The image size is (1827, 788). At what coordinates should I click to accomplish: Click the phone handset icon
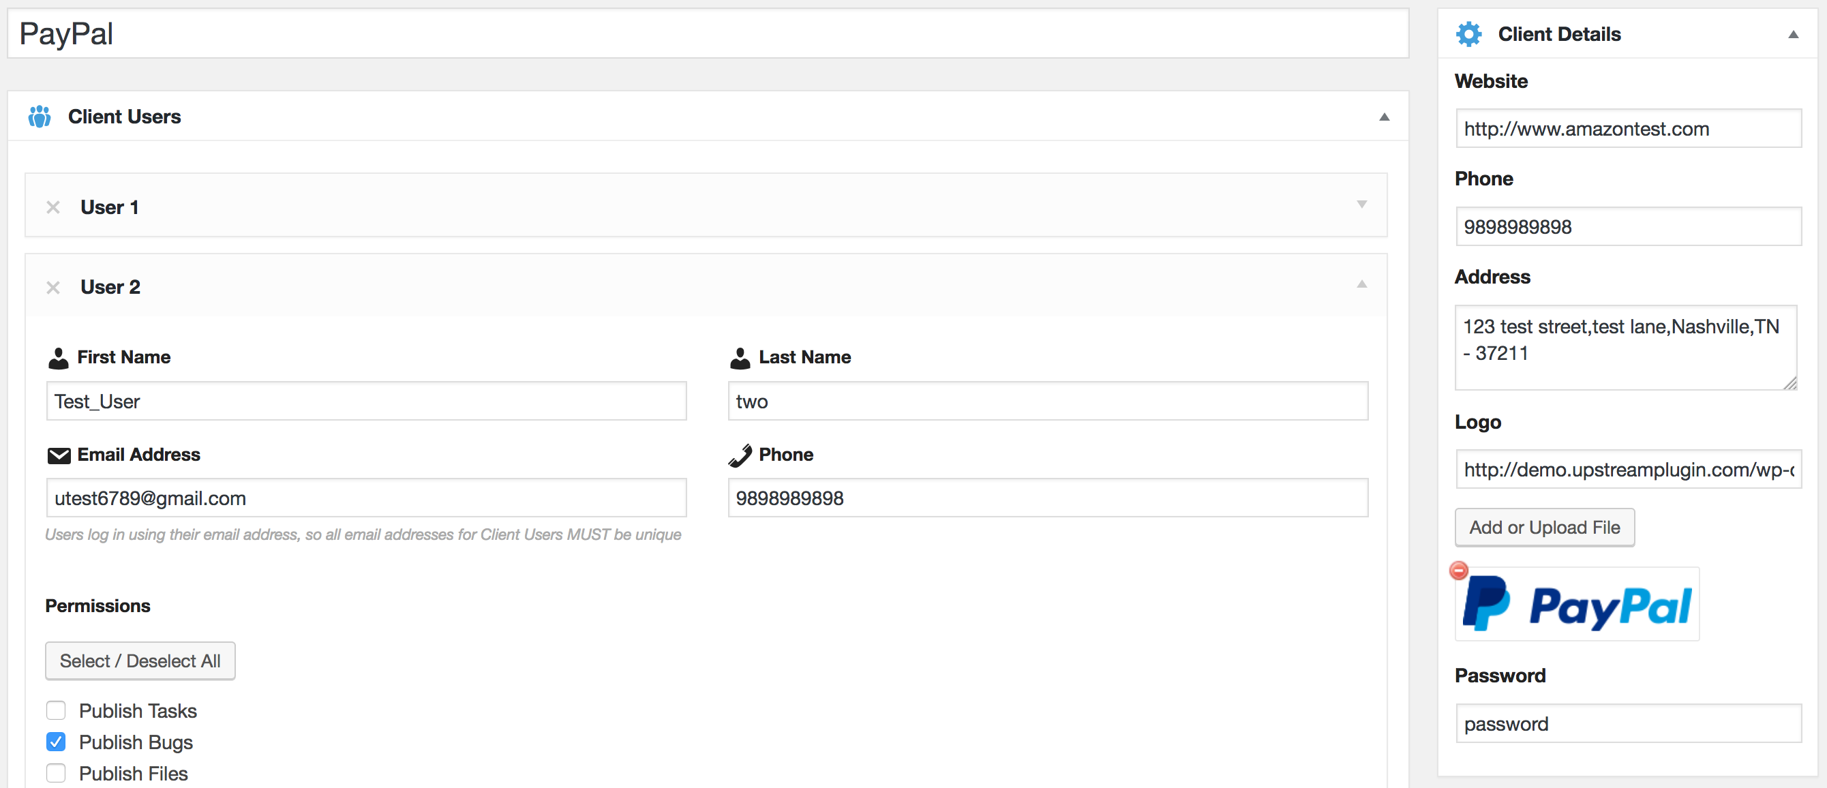[x=740, y=455]
